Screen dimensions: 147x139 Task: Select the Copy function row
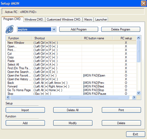(x=71, y=57)
